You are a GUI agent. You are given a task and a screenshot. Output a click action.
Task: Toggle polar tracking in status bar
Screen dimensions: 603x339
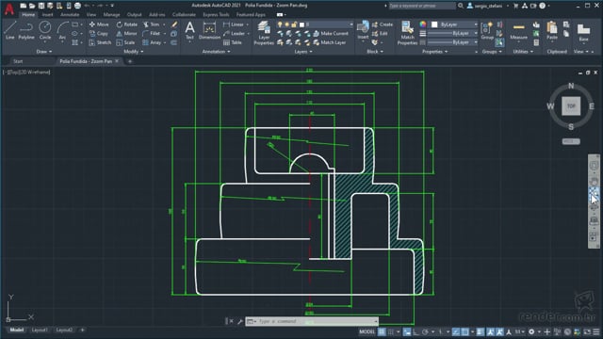(x=425, y=331)
